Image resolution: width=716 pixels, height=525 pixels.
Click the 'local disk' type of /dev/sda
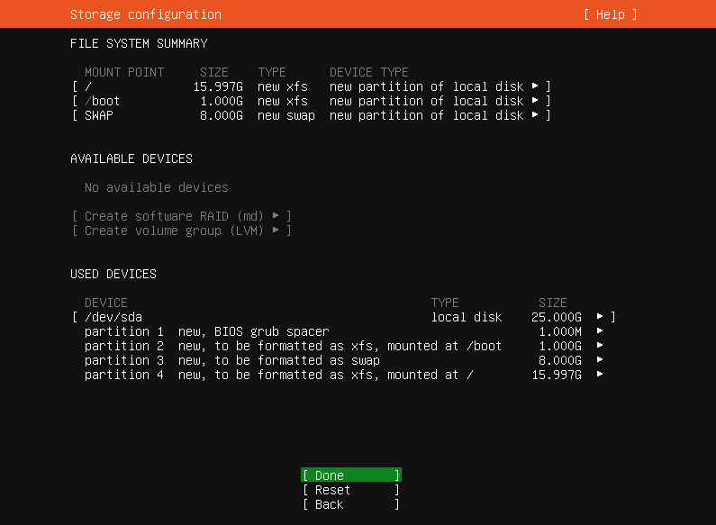point(467,317)
